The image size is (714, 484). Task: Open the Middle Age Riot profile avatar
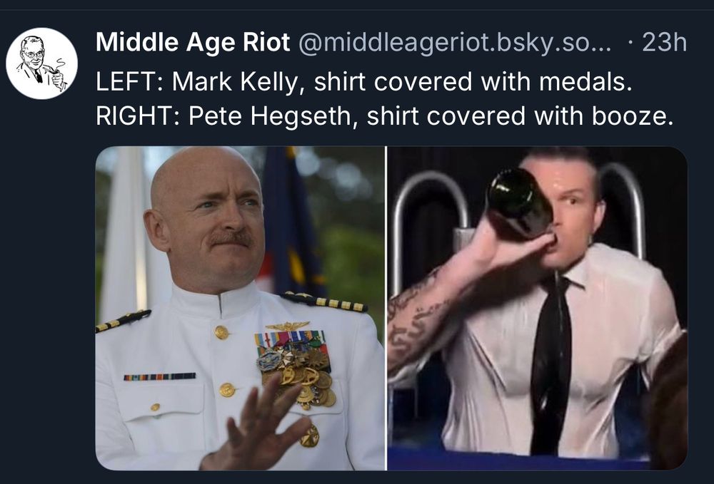pyautogui.click(x=41, y=63)
